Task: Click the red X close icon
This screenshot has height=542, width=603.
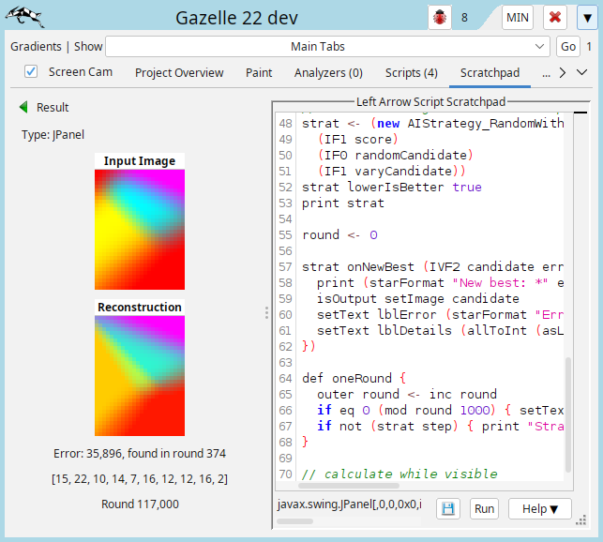Action: [555, 17]
